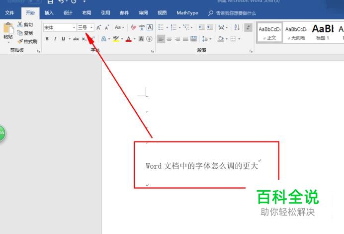Viewport: 344px width, 234px height.
Task: Decrease font size with the smaller A button
Action: pyautogui.click(x=107, y=27)
